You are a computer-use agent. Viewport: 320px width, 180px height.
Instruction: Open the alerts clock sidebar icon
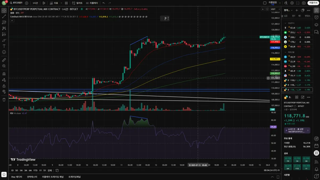316,18
